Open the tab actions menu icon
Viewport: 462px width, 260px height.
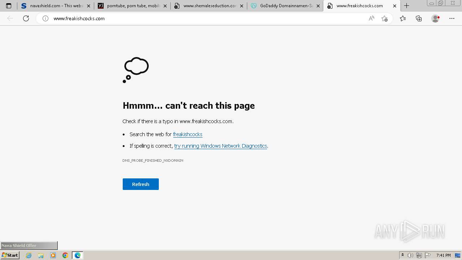pyautogui.click(x=9, y=6)
